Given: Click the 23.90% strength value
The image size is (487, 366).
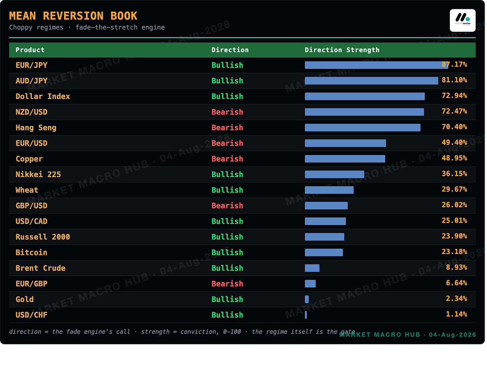Looking at the screenshot, I should click(454, 236).
